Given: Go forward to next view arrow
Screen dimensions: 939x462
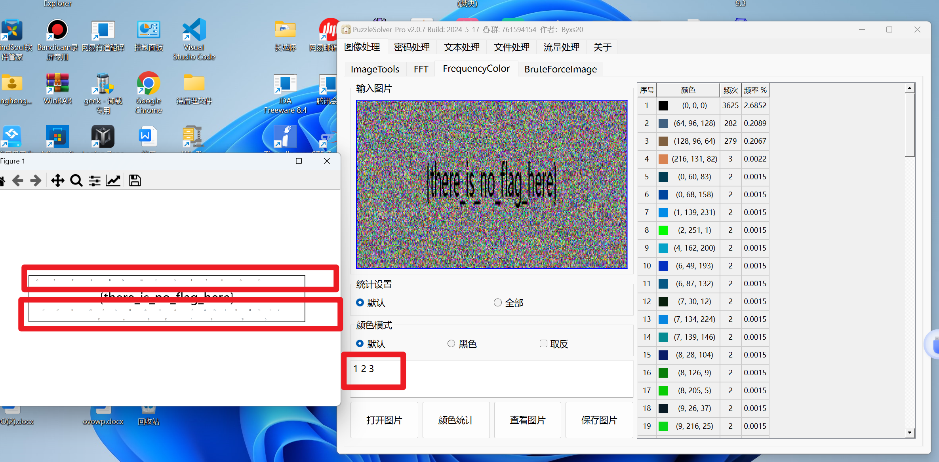Looking at the screenshot, I should tap(36, 181).
